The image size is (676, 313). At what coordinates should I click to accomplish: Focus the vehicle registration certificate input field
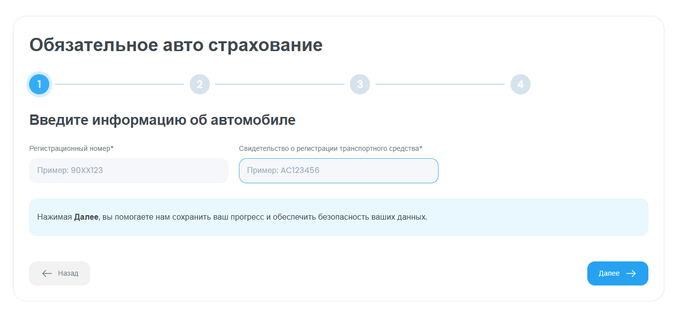pyautogui.click(x=338, y=171)
